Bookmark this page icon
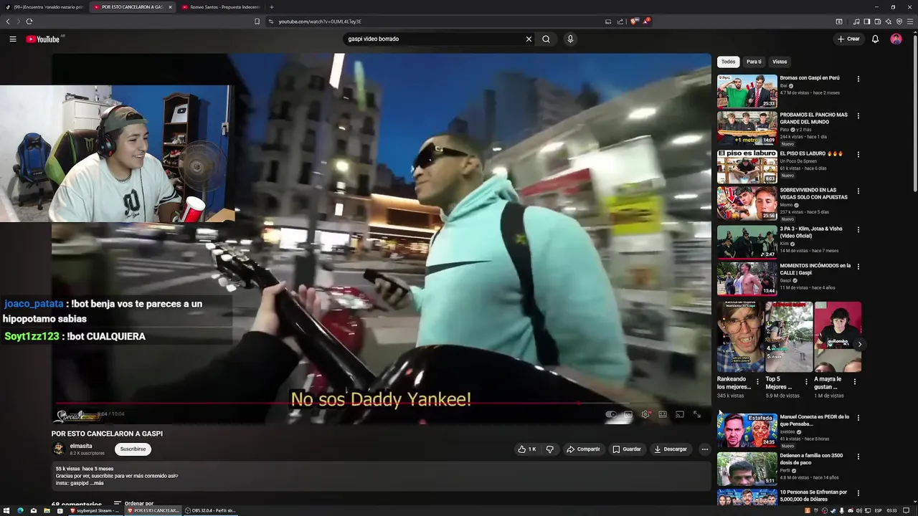 (257, 21)
